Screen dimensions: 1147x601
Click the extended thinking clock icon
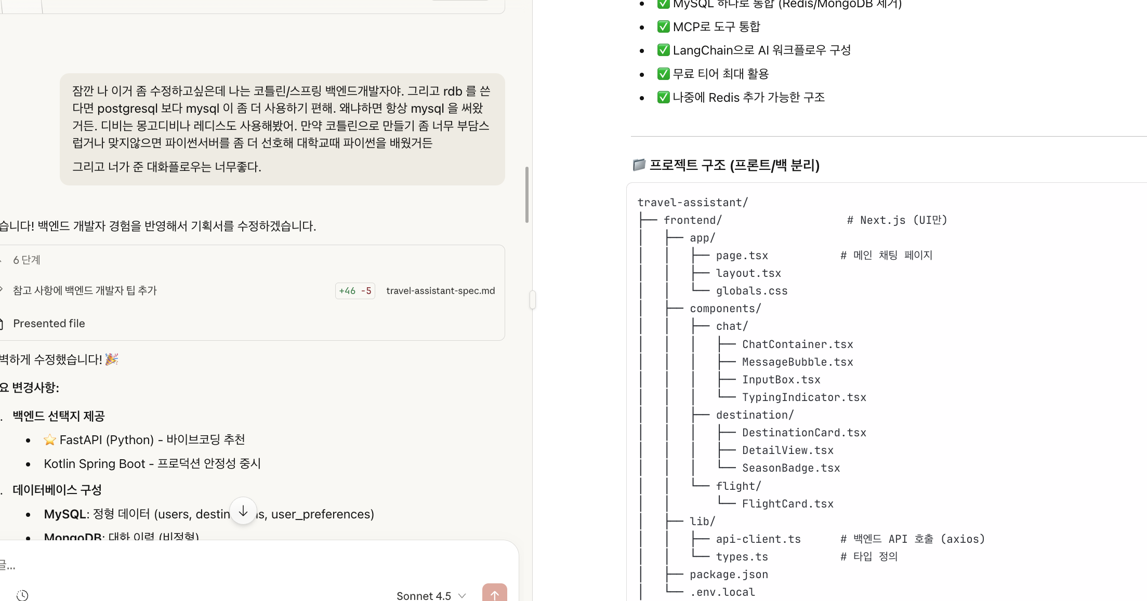pos(22,595)
